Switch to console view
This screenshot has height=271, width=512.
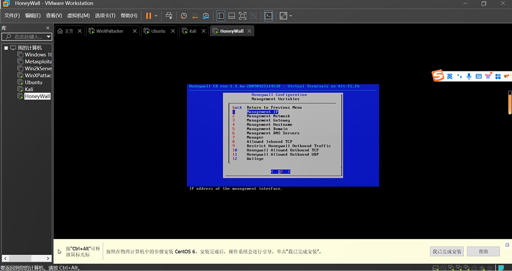[x=268, y=16]
